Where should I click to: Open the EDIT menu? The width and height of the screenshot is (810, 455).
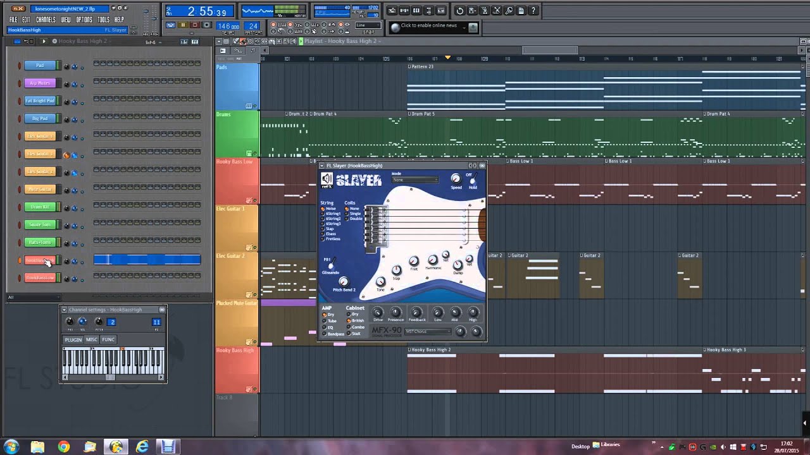27,20
